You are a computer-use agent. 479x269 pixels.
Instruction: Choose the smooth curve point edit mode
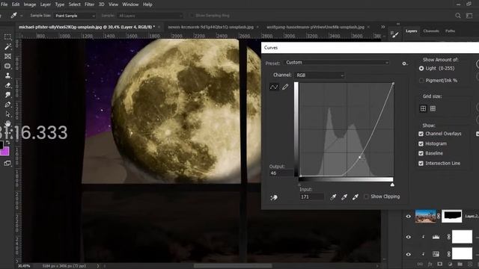pos(274,87)
